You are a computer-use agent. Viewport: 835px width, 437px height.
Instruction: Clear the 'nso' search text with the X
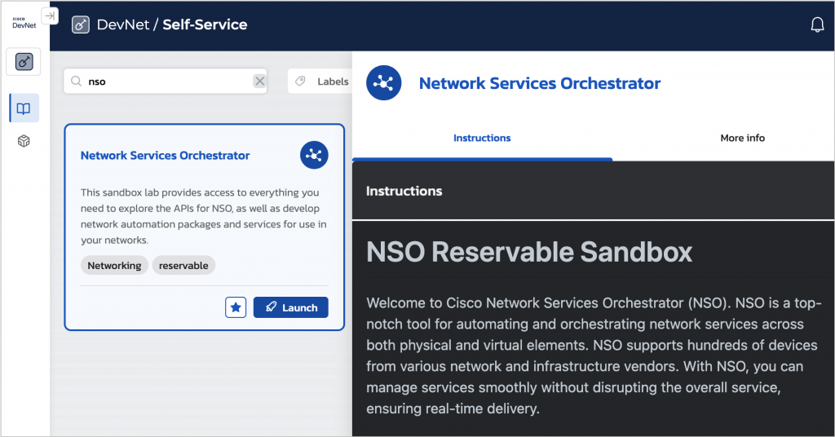pos(259,82)
